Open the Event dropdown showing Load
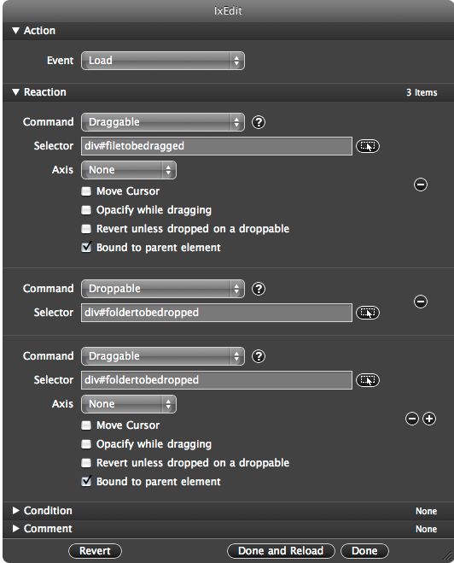Image resolution: width=454 pixels, height=563 pixels. [x=163, y=61]
